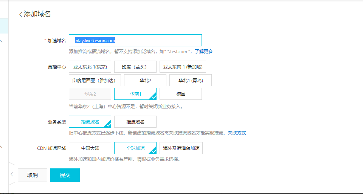Choose the 华北2 live center
The image size is (363, 194).
point(145,80)
